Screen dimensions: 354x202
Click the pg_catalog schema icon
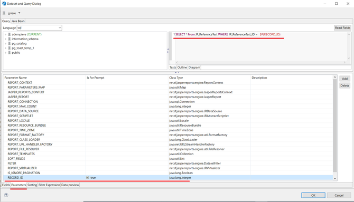point(10,43)
